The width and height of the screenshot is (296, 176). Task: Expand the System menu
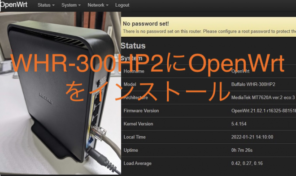coord(71,5)
